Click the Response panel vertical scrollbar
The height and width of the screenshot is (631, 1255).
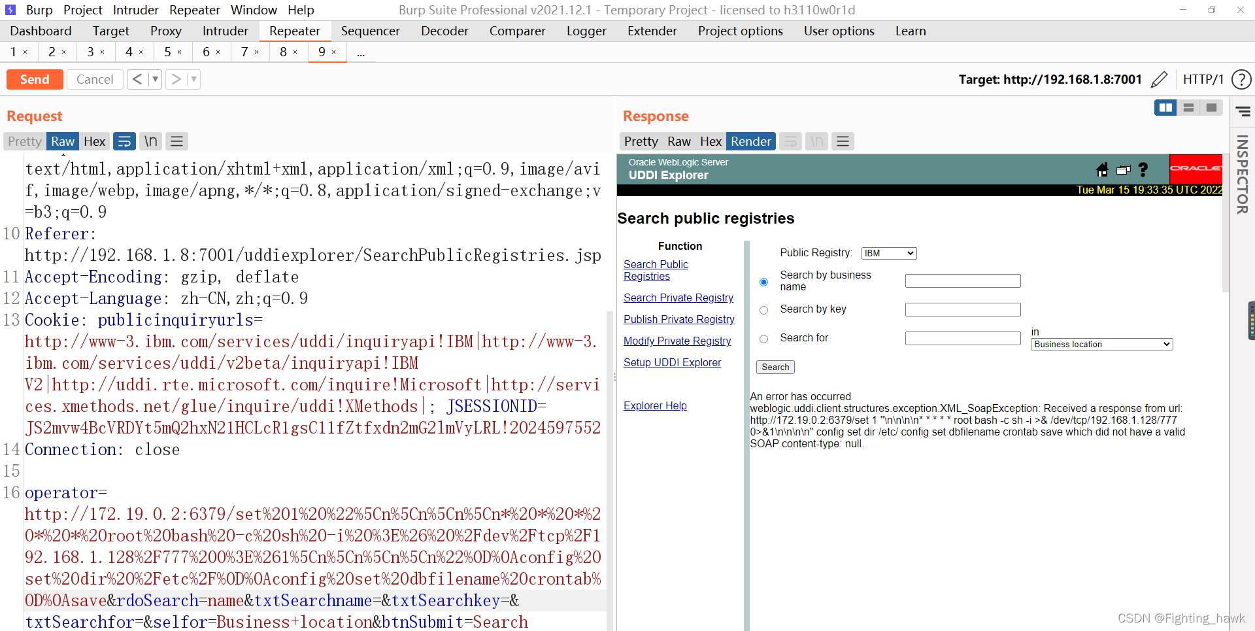click(1226, 223)
